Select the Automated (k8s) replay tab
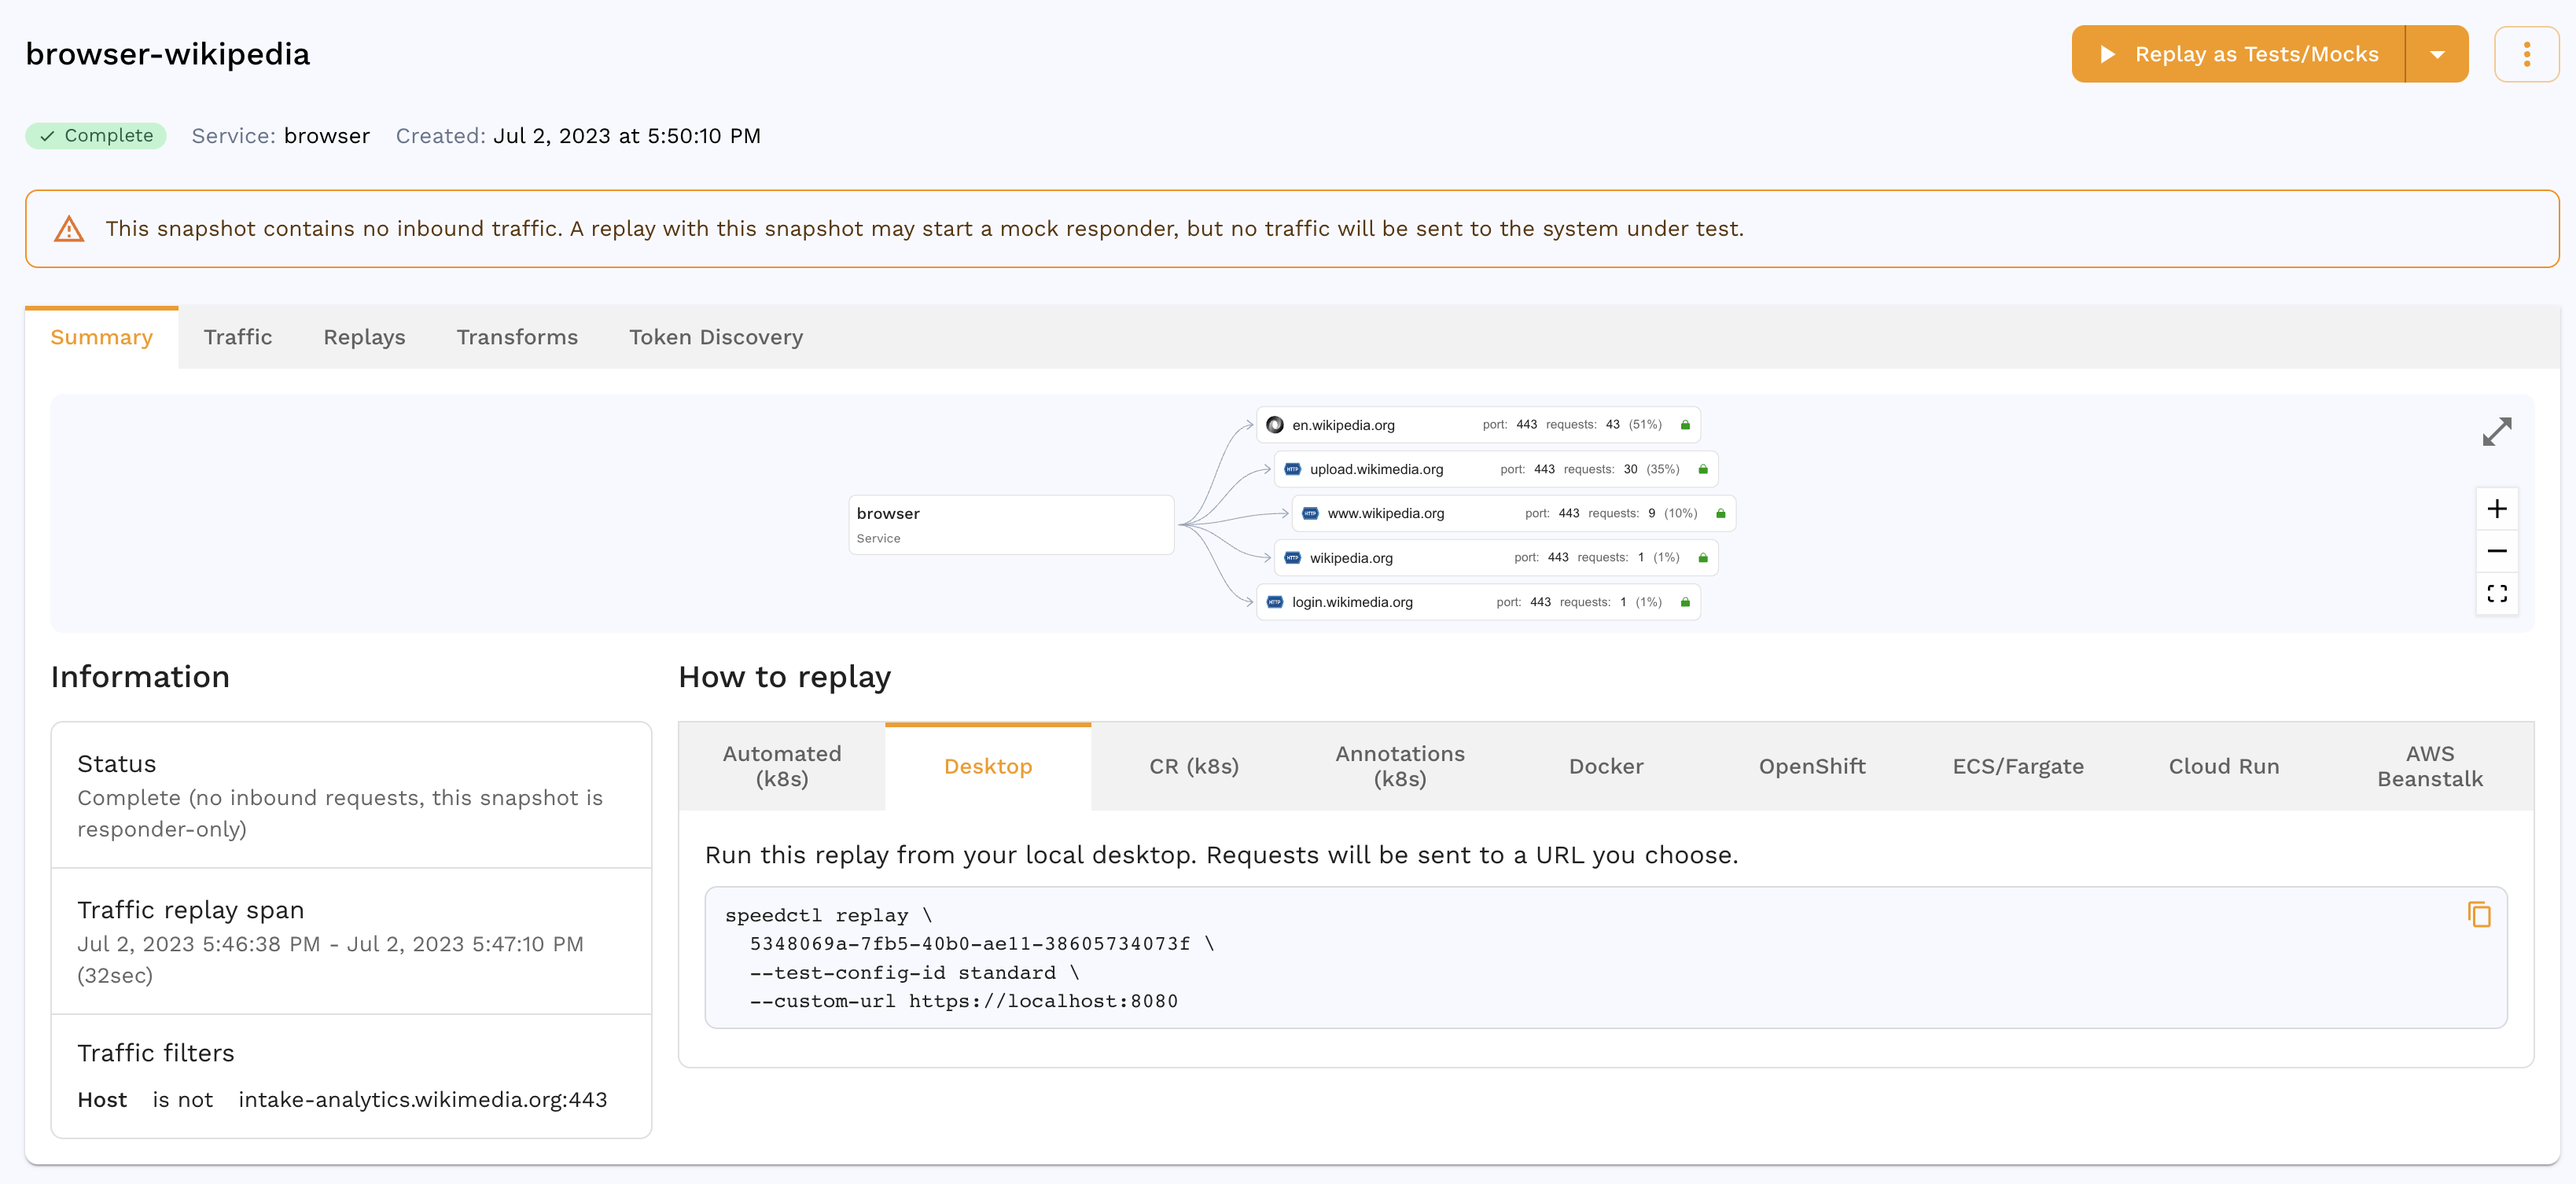 click(x=782, y=766)
